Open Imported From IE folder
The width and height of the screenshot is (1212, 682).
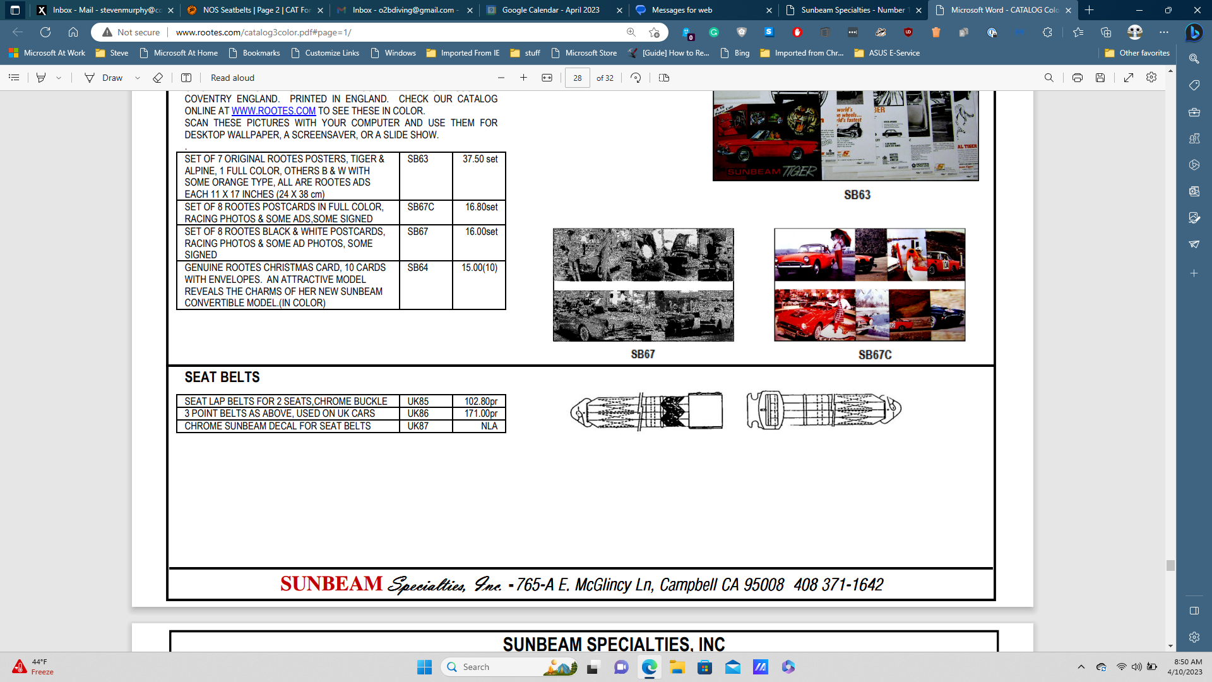pyautogui.click(x=463, y=53)
